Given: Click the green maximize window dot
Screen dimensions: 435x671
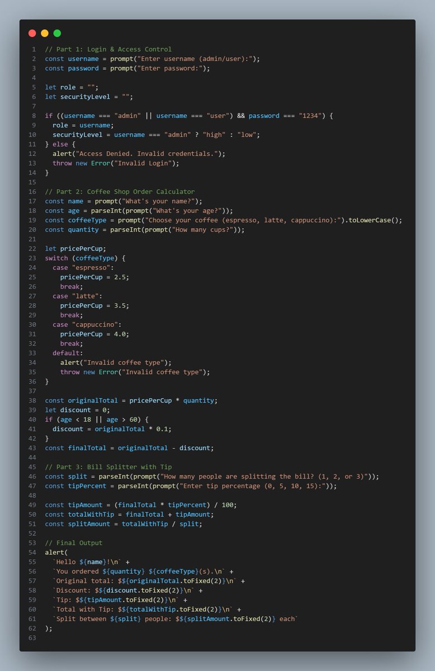Looking at the screenshot, I should (x=57, y=34).
